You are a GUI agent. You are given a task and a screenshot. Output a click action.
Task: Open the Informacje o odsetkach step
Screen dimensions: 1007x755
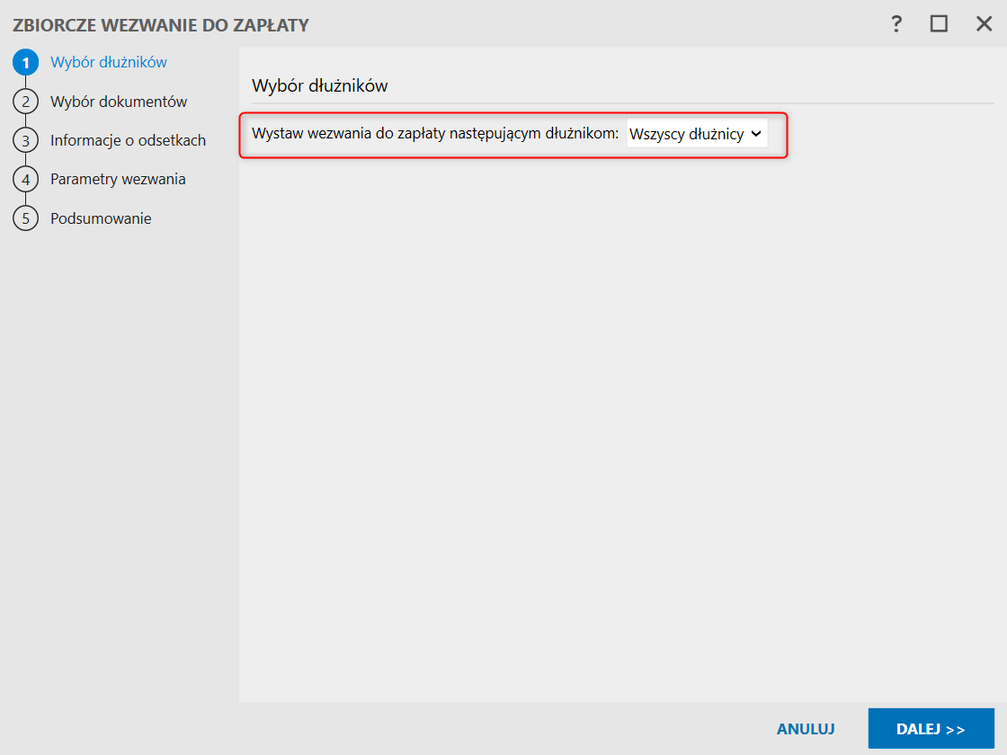[x=128, y=140]
